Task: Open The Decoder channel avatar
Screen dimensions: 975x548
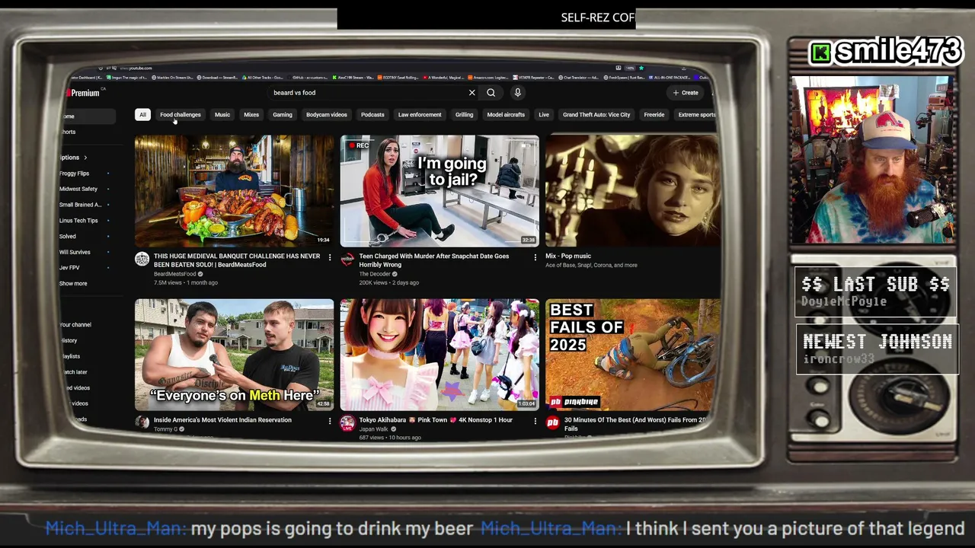Action: pos(347,260)
